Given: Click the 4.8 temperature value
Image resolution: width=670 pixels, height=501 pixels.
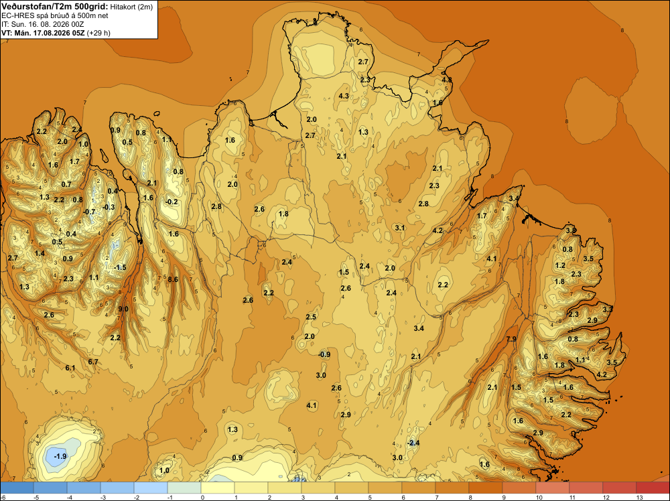Looking at the screenshot, I should (x=447, y=80).
